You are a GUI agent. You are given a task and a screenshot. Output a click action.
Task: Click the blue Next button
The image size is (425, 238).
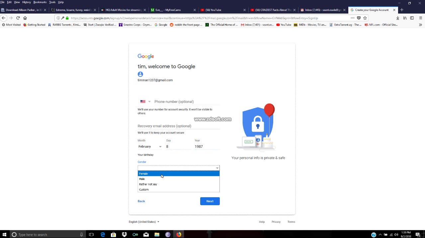pyautogui.click(x=210, y=201)
